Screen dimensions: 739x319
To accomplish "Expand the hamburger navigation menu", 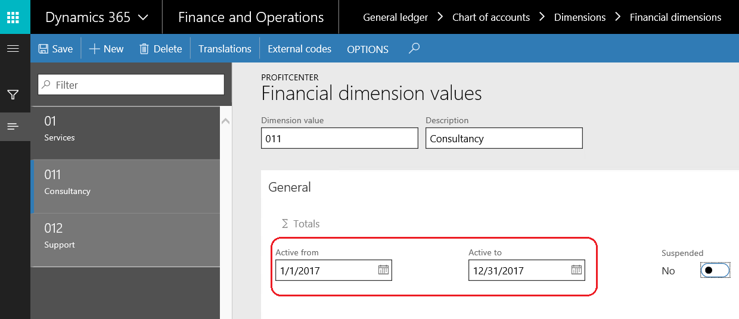I will (13, 49).
